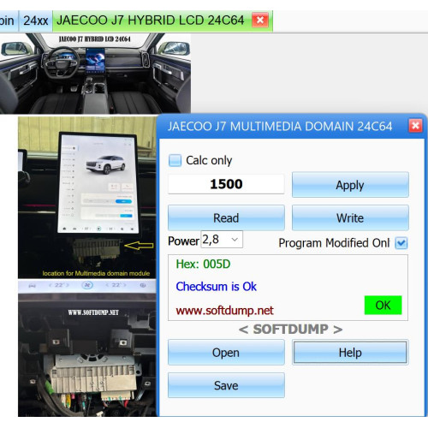Click the car interior photo thumbnail

tap(95, 74)
